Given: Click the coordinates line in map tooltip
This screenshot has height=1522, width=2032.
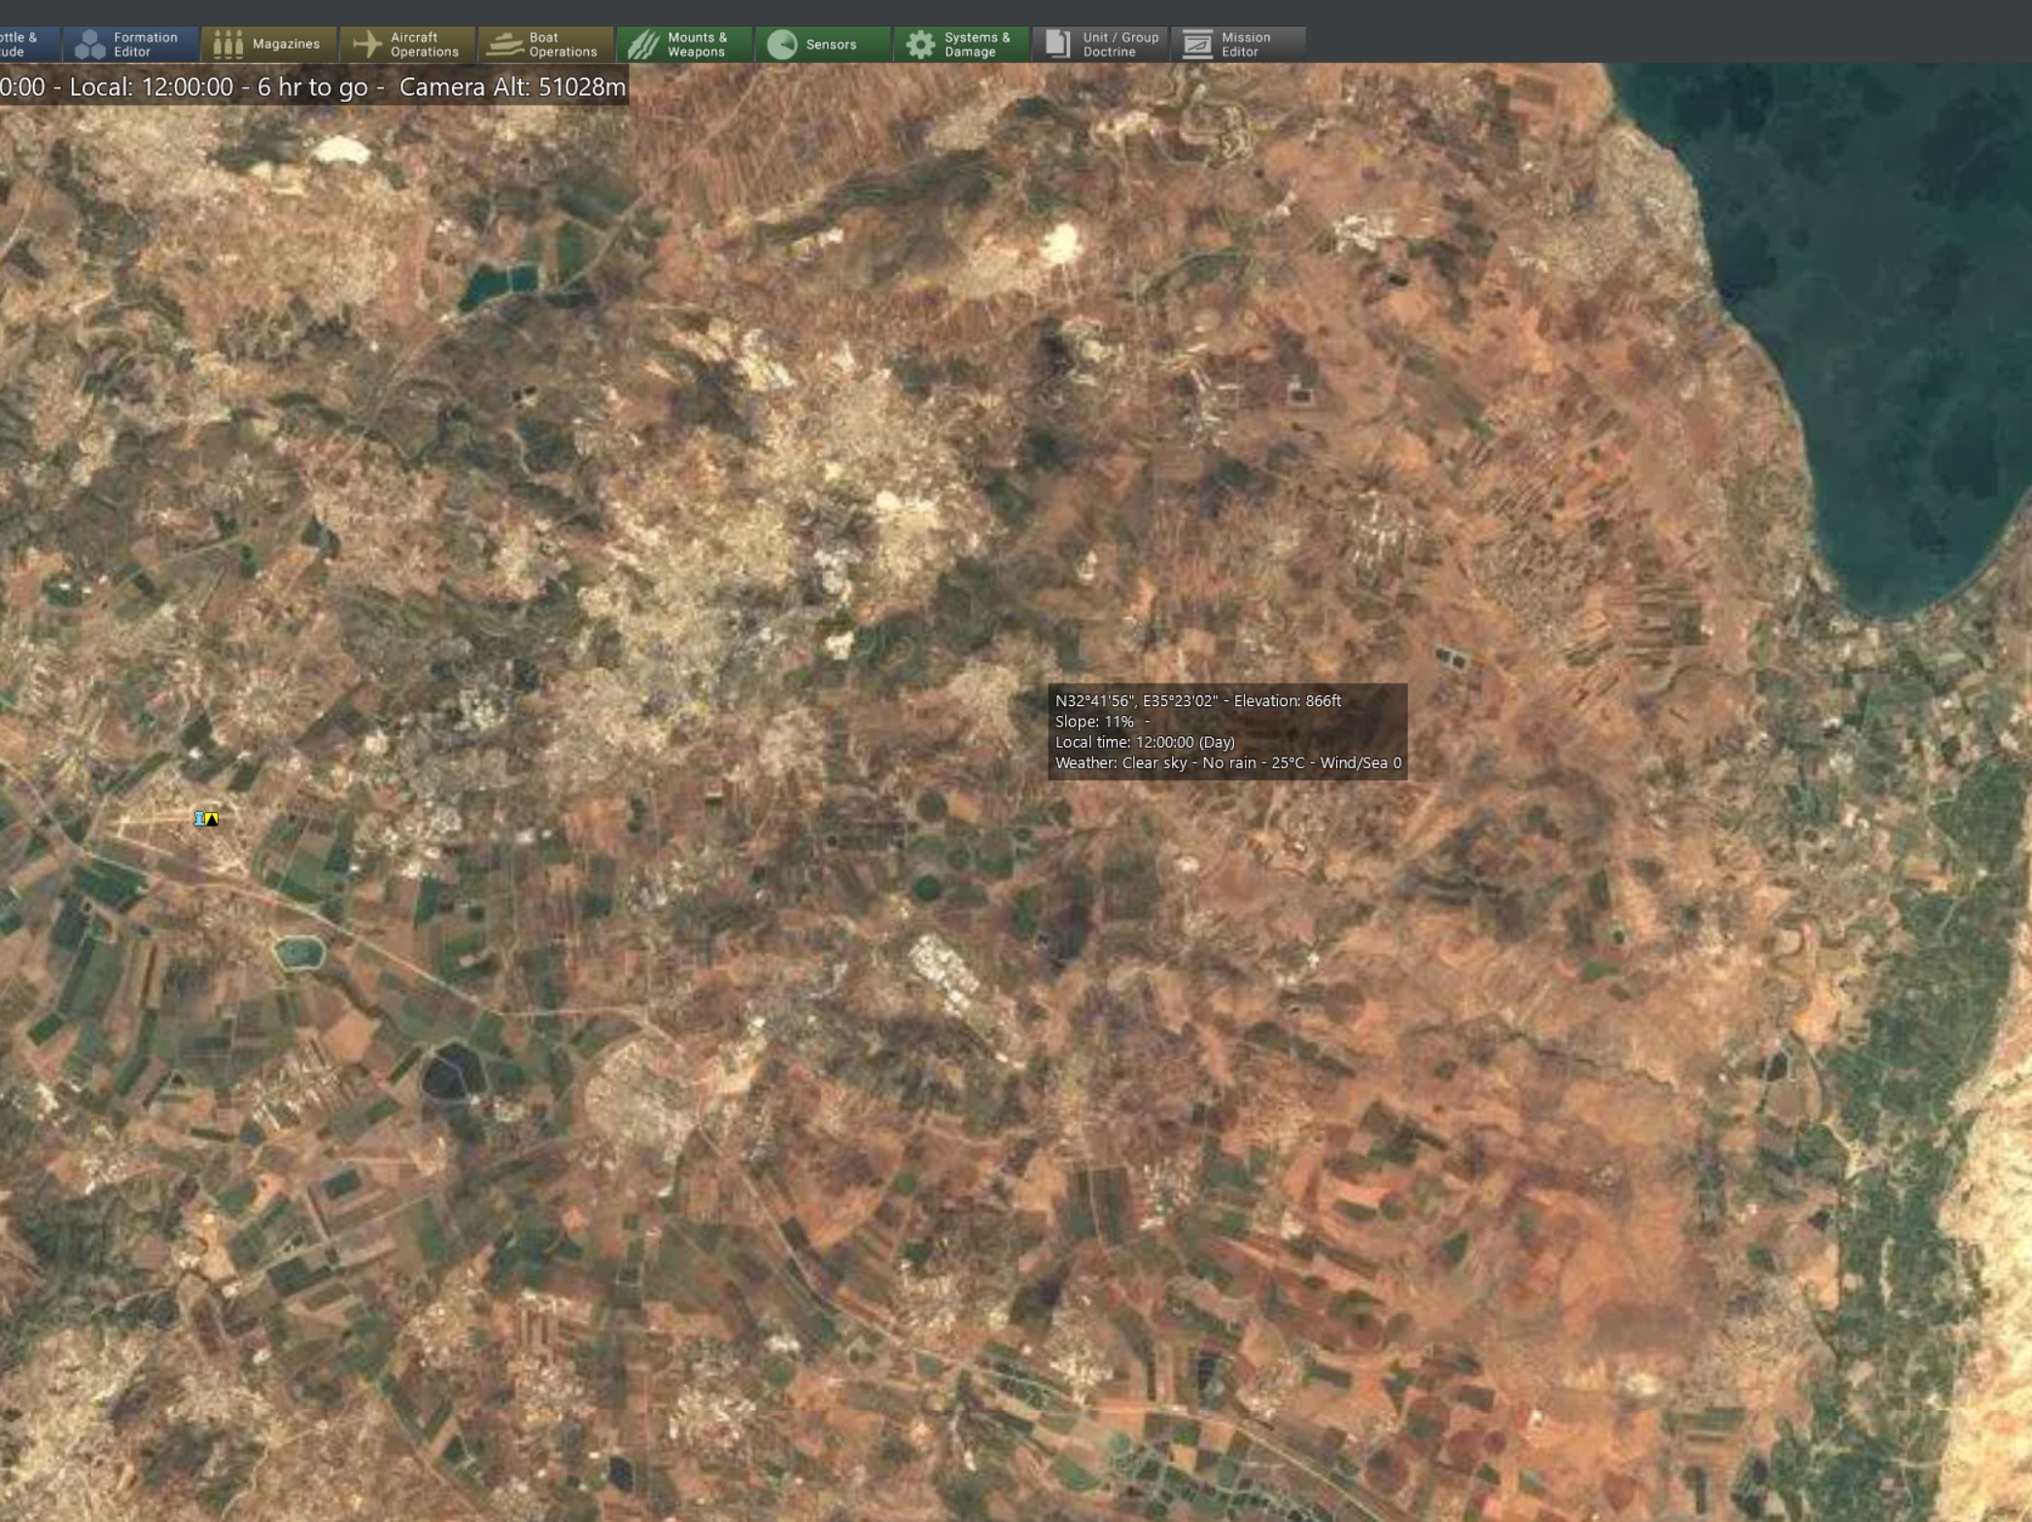Looking at the screenshot, I should pyautogui.click(x=1197, y=700).
